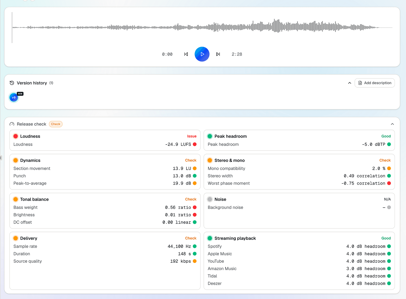Click the green Streaming playback status dot
The image size is (406, 299).
(210, 238)
